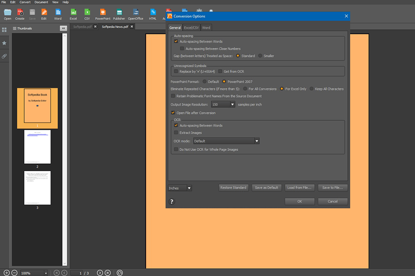
Task: Click the Convert to Word icon
Action: tap(57, 13)
